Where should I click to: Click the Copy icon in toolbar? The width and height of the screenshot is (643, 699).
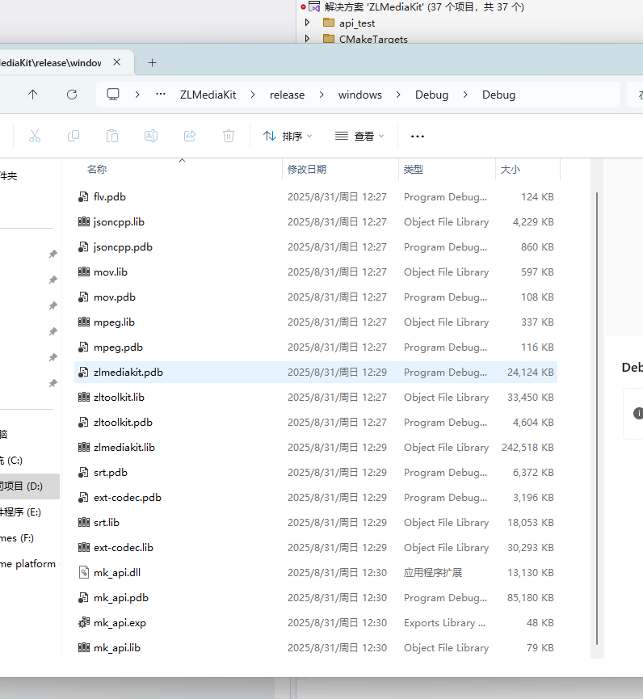[74, 136]
